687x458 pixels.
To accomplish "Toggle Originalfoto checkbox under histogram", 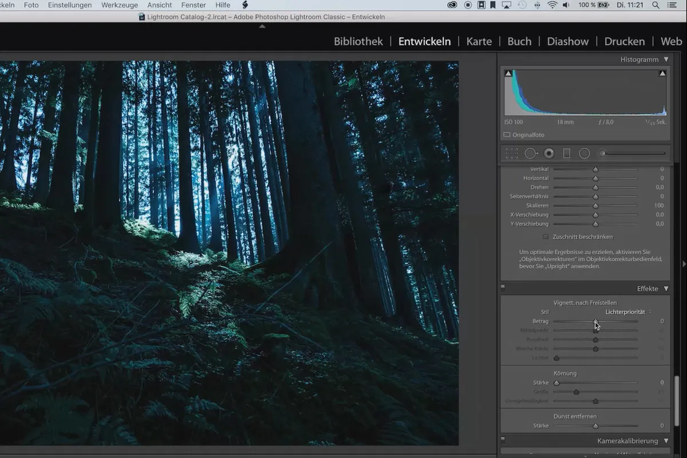I will [507, 135].
